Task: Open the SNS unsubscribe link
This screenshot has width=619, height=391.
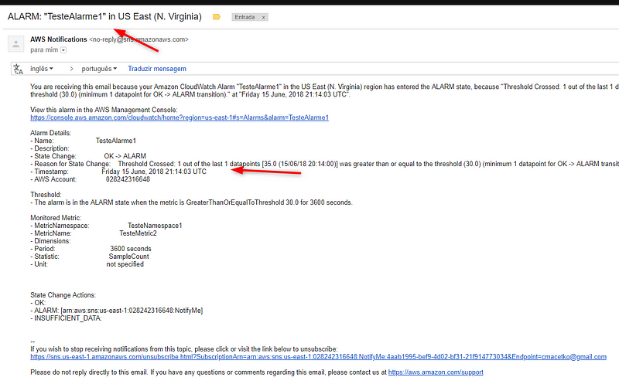Action: 318,357
